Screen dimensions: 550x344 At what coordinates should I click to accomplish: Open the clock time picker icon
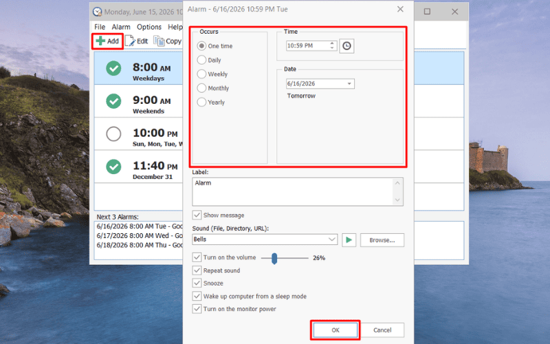(346, 46)
